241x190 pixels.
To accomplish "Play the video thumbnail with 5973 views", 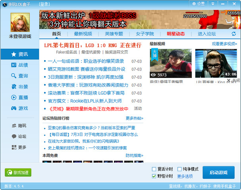I will click(171, 63).
